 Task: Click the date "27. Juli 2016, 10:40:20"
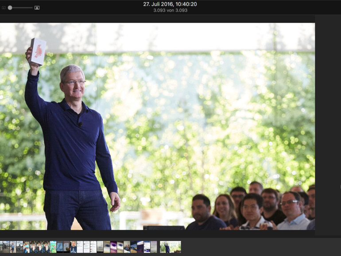pyautogui.click(x=170, y=4)
